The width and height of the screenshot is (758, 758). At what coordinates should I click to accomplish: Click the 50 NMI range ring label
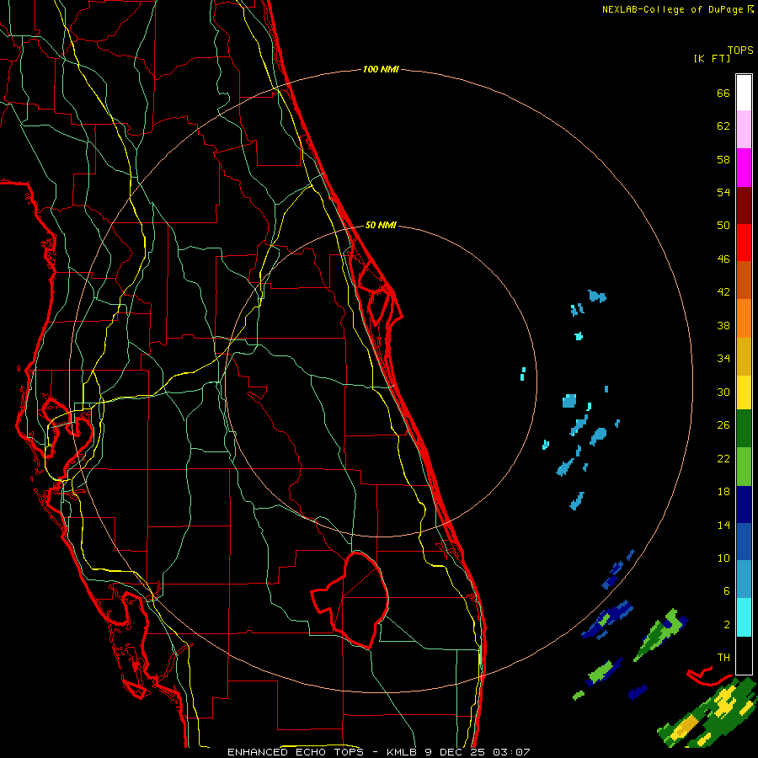[381, 225]
